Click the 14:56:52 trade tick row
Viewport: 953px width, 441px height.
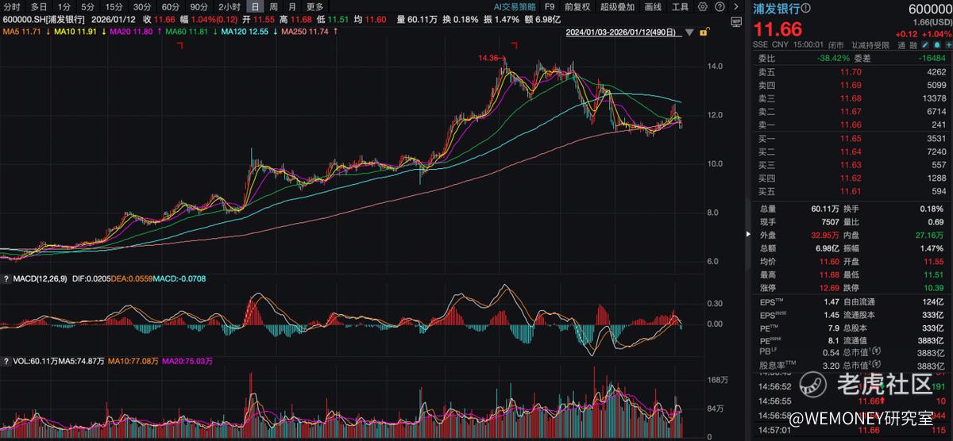tap(851, 388)
